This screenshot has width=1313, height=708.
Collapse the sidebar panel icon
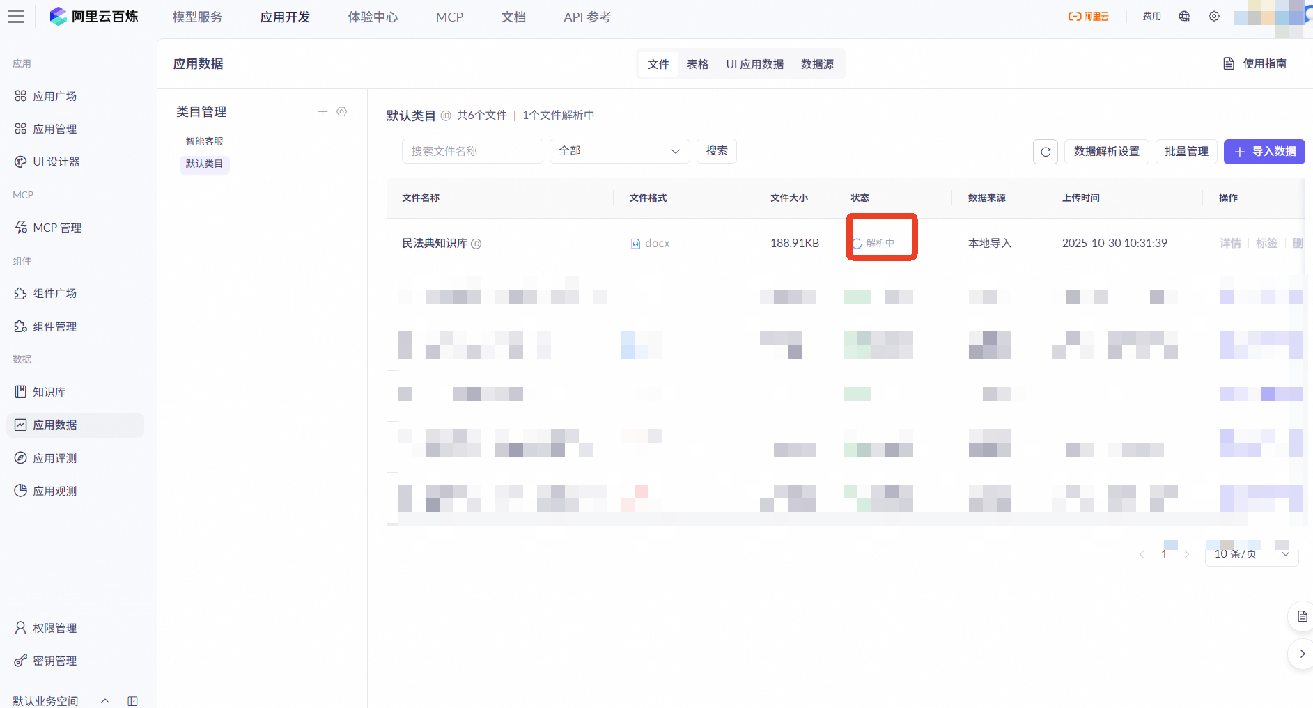pyautogui.click(x=133, y=701)
